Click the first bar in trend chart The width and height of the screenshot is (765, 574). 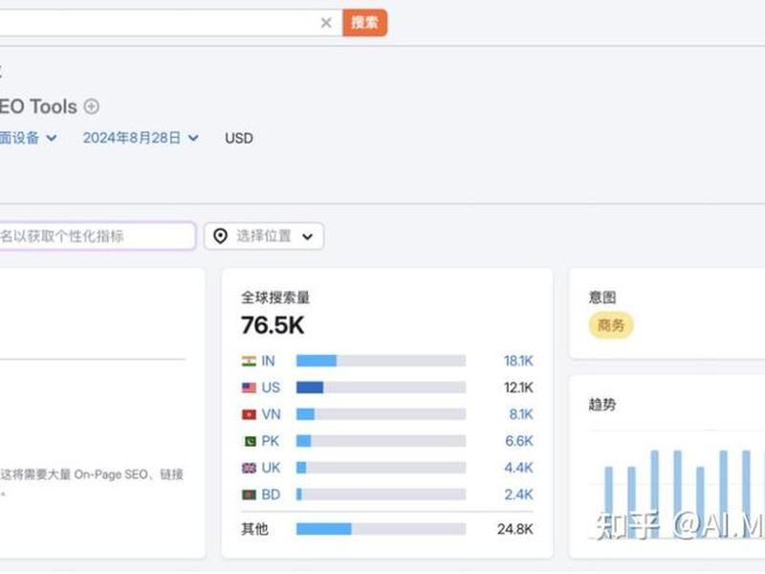point(608,501)
